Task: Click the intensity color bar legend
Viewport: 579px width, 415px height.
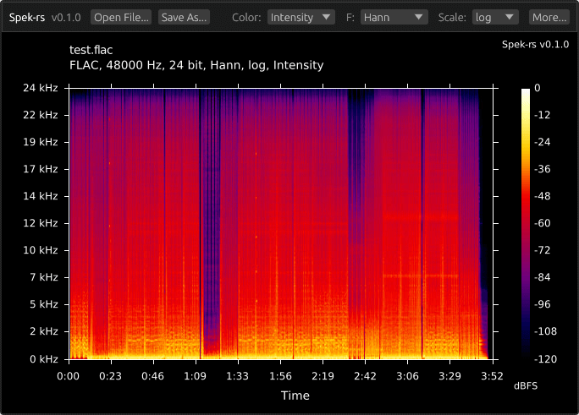Action: tap(525, 223)
